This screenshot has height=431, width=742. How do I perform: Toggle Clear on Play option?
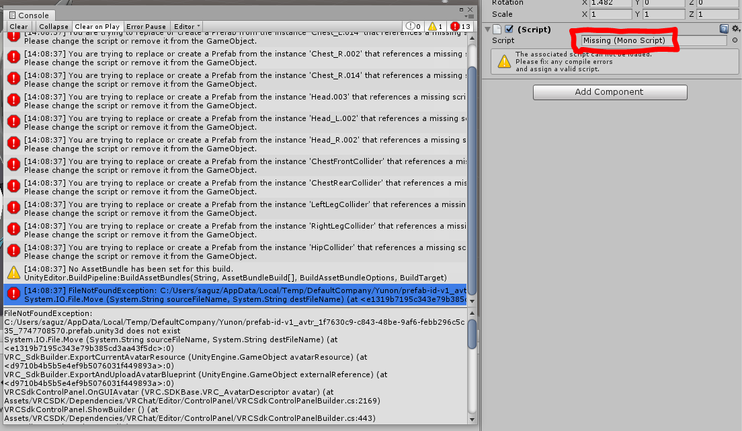97,26
